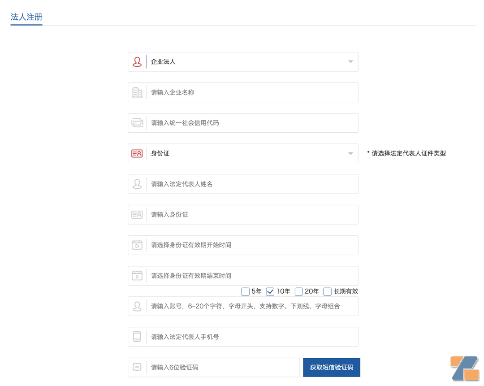Screen dimensions: 484x386
Task: Enable the 长期有效 checkbox
Action: point(327,291)
